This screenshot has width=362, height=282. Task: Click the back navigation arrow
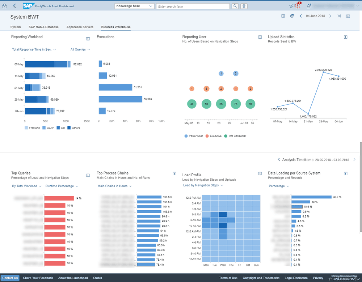pyautogui.click(x=14, y=6)
